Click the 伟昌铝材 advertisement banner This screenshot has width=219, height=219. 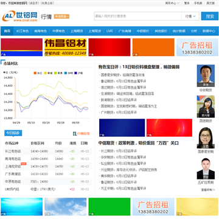pos(66,47)
